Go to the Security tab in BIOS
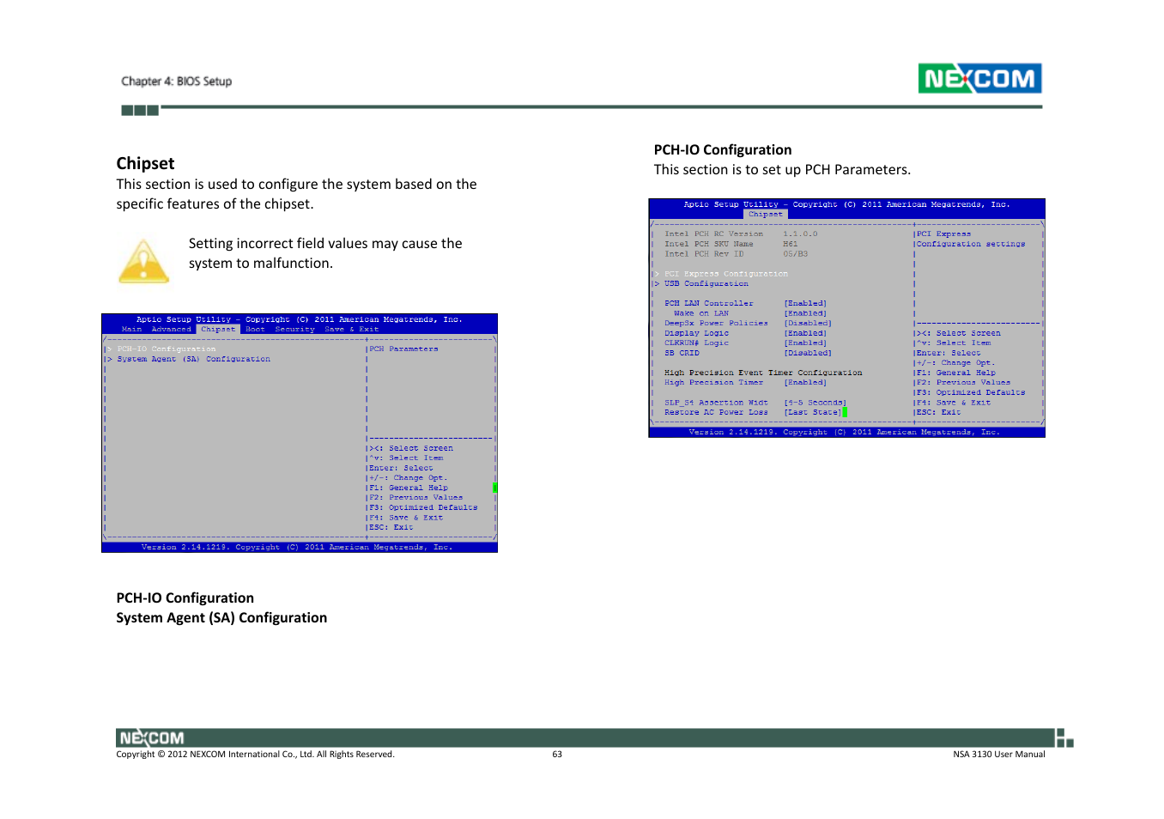Viewport: 1164px width, 819px height. [295, 330]
